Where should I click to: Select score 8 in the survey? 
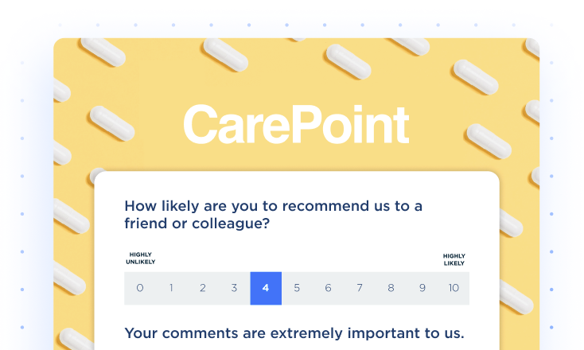coord(391,288)
